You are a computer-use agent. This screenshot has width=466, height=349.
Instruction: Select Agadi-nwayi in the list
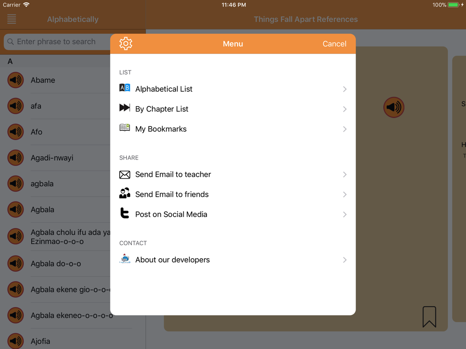click(52, 158)
